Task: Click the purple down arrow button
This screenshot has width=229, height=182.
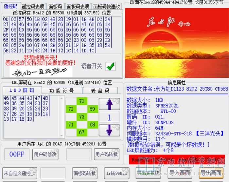Action: point(109,130)
